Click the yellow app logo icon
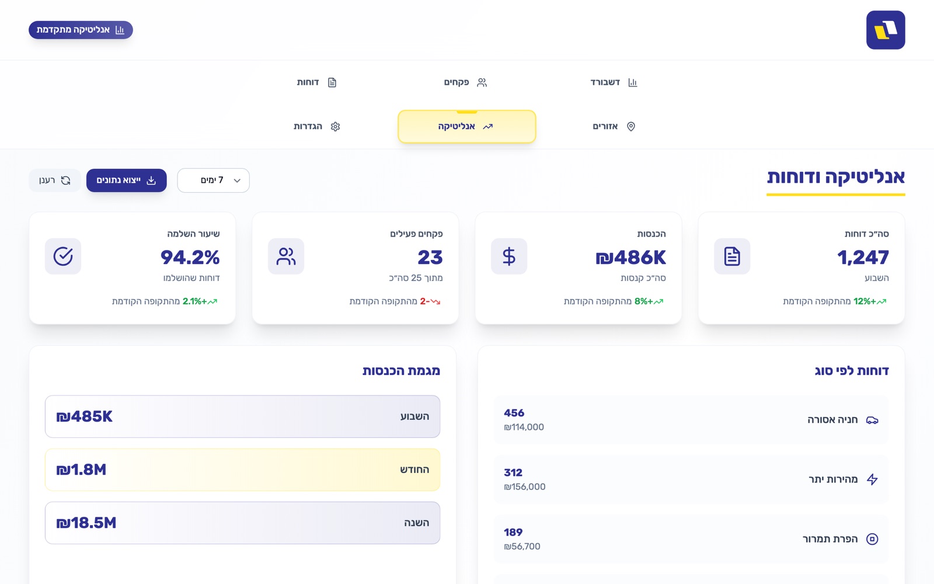 click(x=886, y=30)
